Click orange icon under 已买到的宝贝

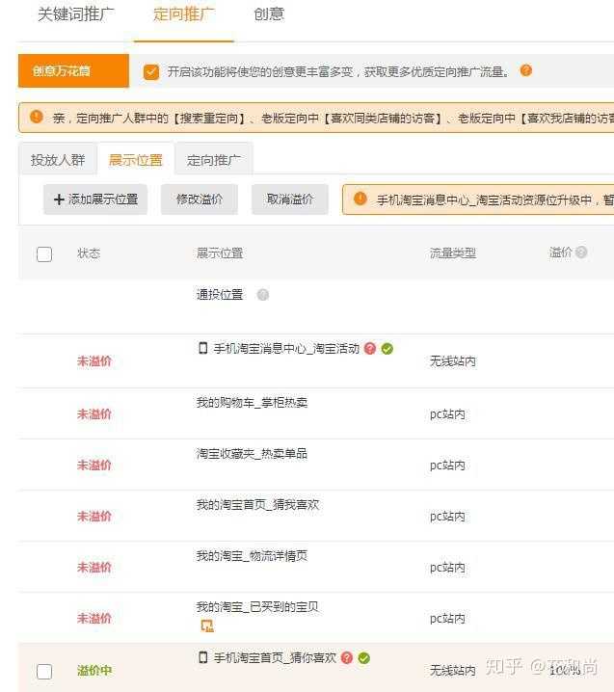pyautogui.click(x=206, y=626)
